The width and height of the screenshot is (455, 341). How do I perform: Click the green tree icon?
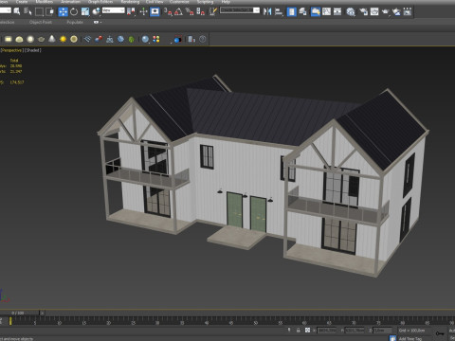(x=132, y=39)
